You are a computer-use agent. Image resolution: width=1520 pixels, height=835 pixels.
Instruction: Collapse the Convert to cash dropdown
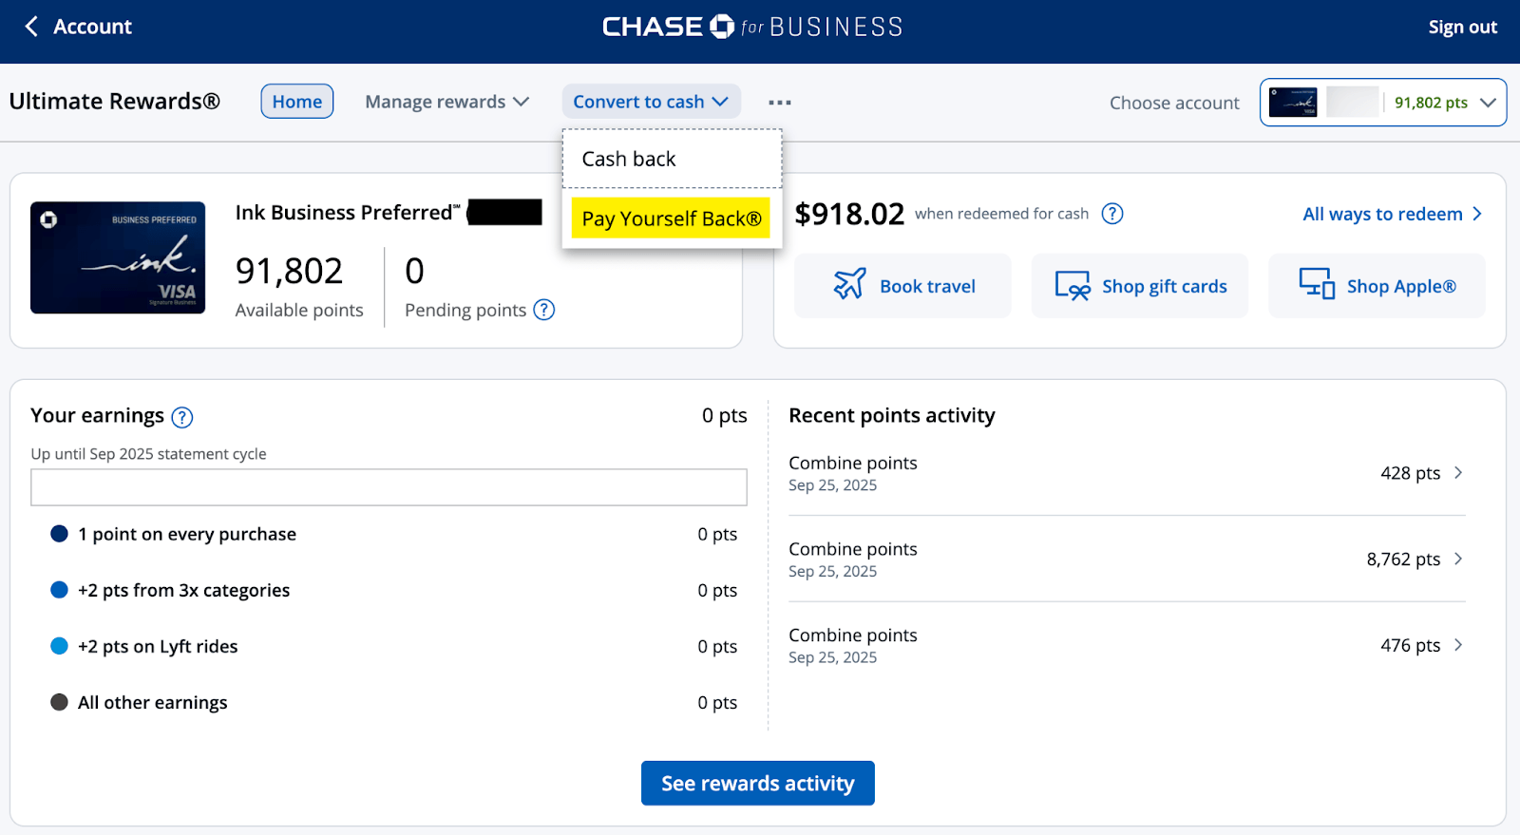coord(651,102)
